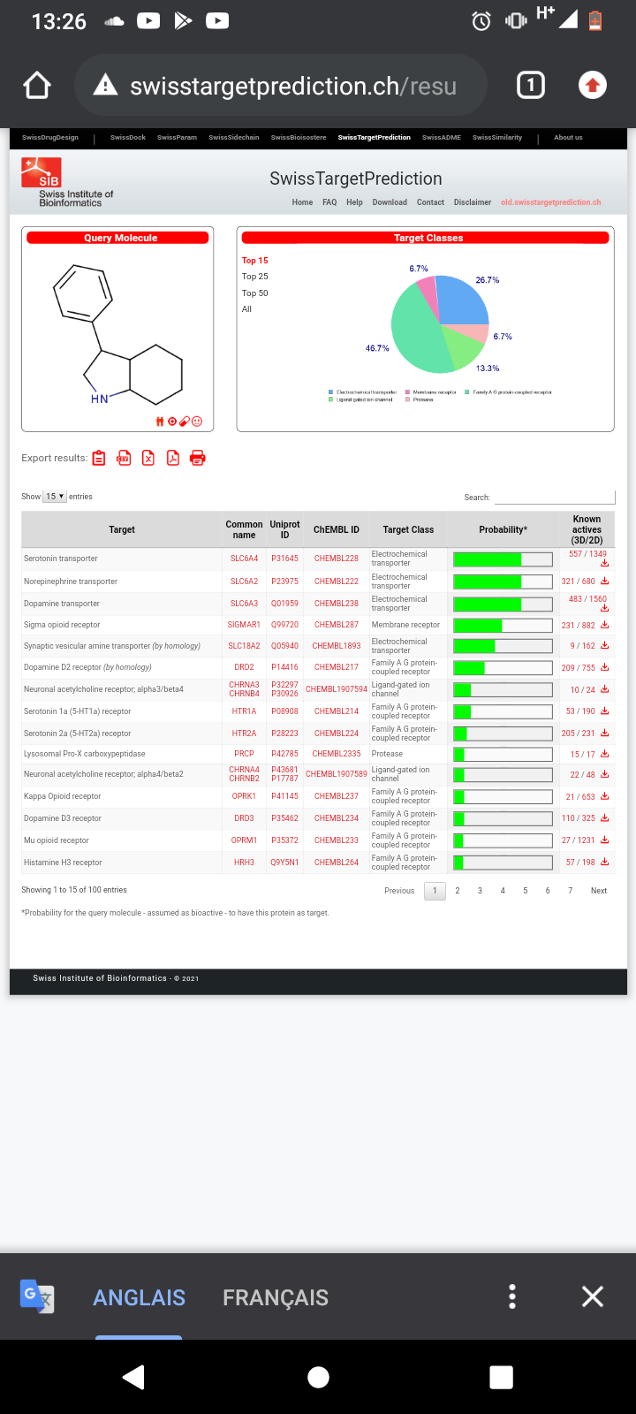Export results as CSV file icon
This screenshot has height=1414, width=636.
(x=124, y=458)
